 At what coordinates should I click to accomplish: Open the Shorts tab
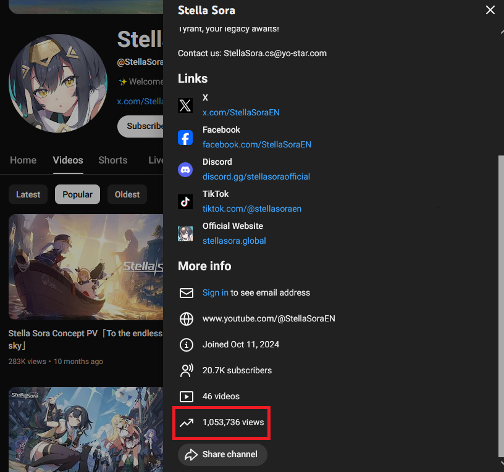(113, 160)
